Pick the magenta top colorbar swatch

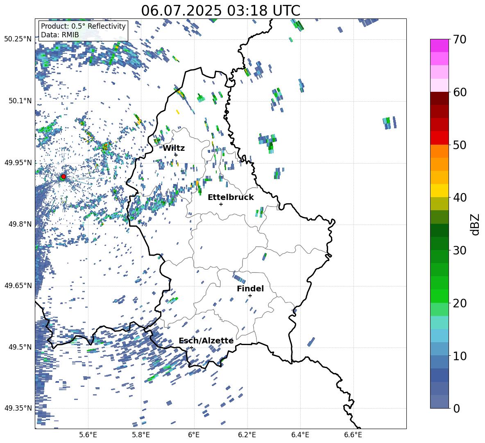[439, 45]
